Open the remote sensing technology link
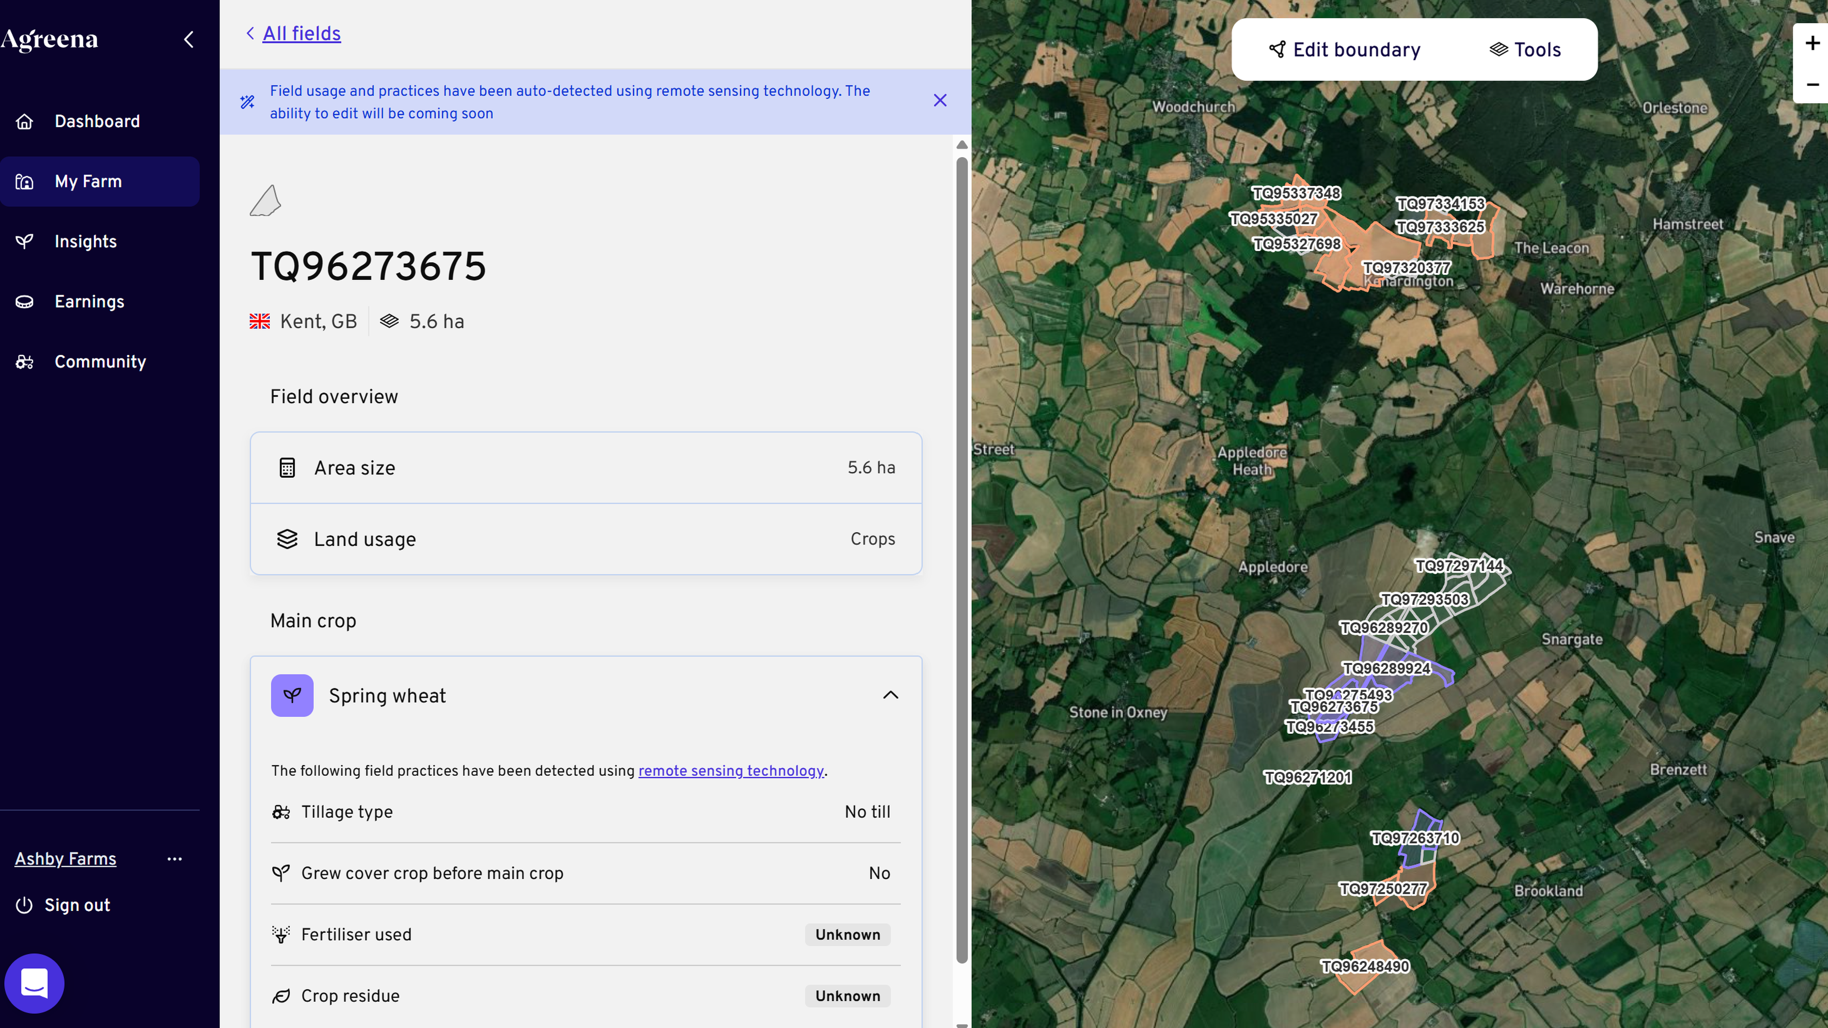The width and height of the screenshot is (1828, 1028). tap(731, 771)
